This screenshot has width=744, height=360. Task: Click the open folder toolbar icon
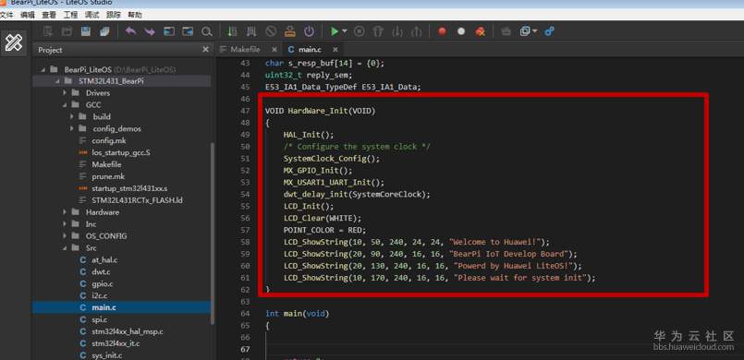[x=67, y=31]
